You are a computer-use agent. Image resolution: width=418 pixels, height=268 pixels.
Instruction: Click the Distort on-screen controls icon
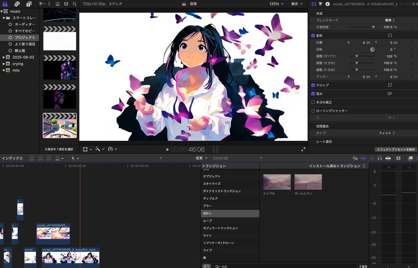(390, 94)
